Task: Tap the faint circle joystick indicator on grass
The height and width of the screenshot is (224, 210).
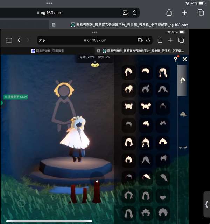Action: click(x=21, y=203)
